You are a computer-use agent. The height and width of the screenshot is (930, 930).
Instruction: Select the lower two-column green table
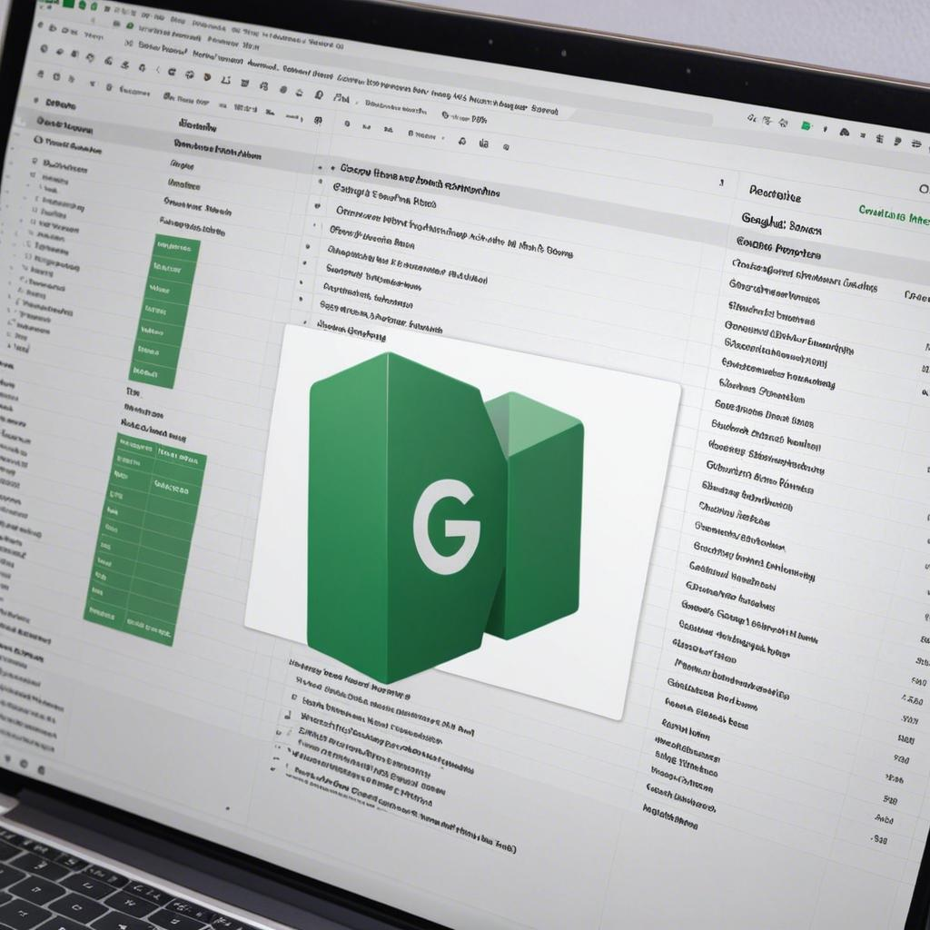(x=144, y=539)
